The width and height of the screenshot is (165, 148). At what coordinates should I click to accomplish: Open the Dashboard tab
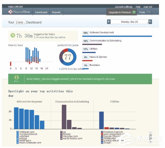41,12
